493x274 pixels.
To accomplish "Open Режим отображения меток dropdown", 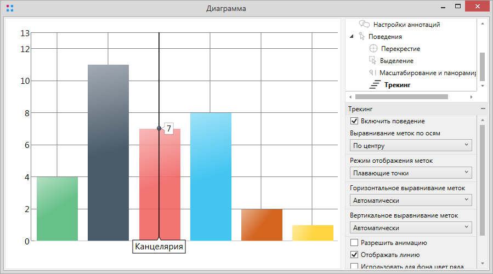I will [411, 173].
